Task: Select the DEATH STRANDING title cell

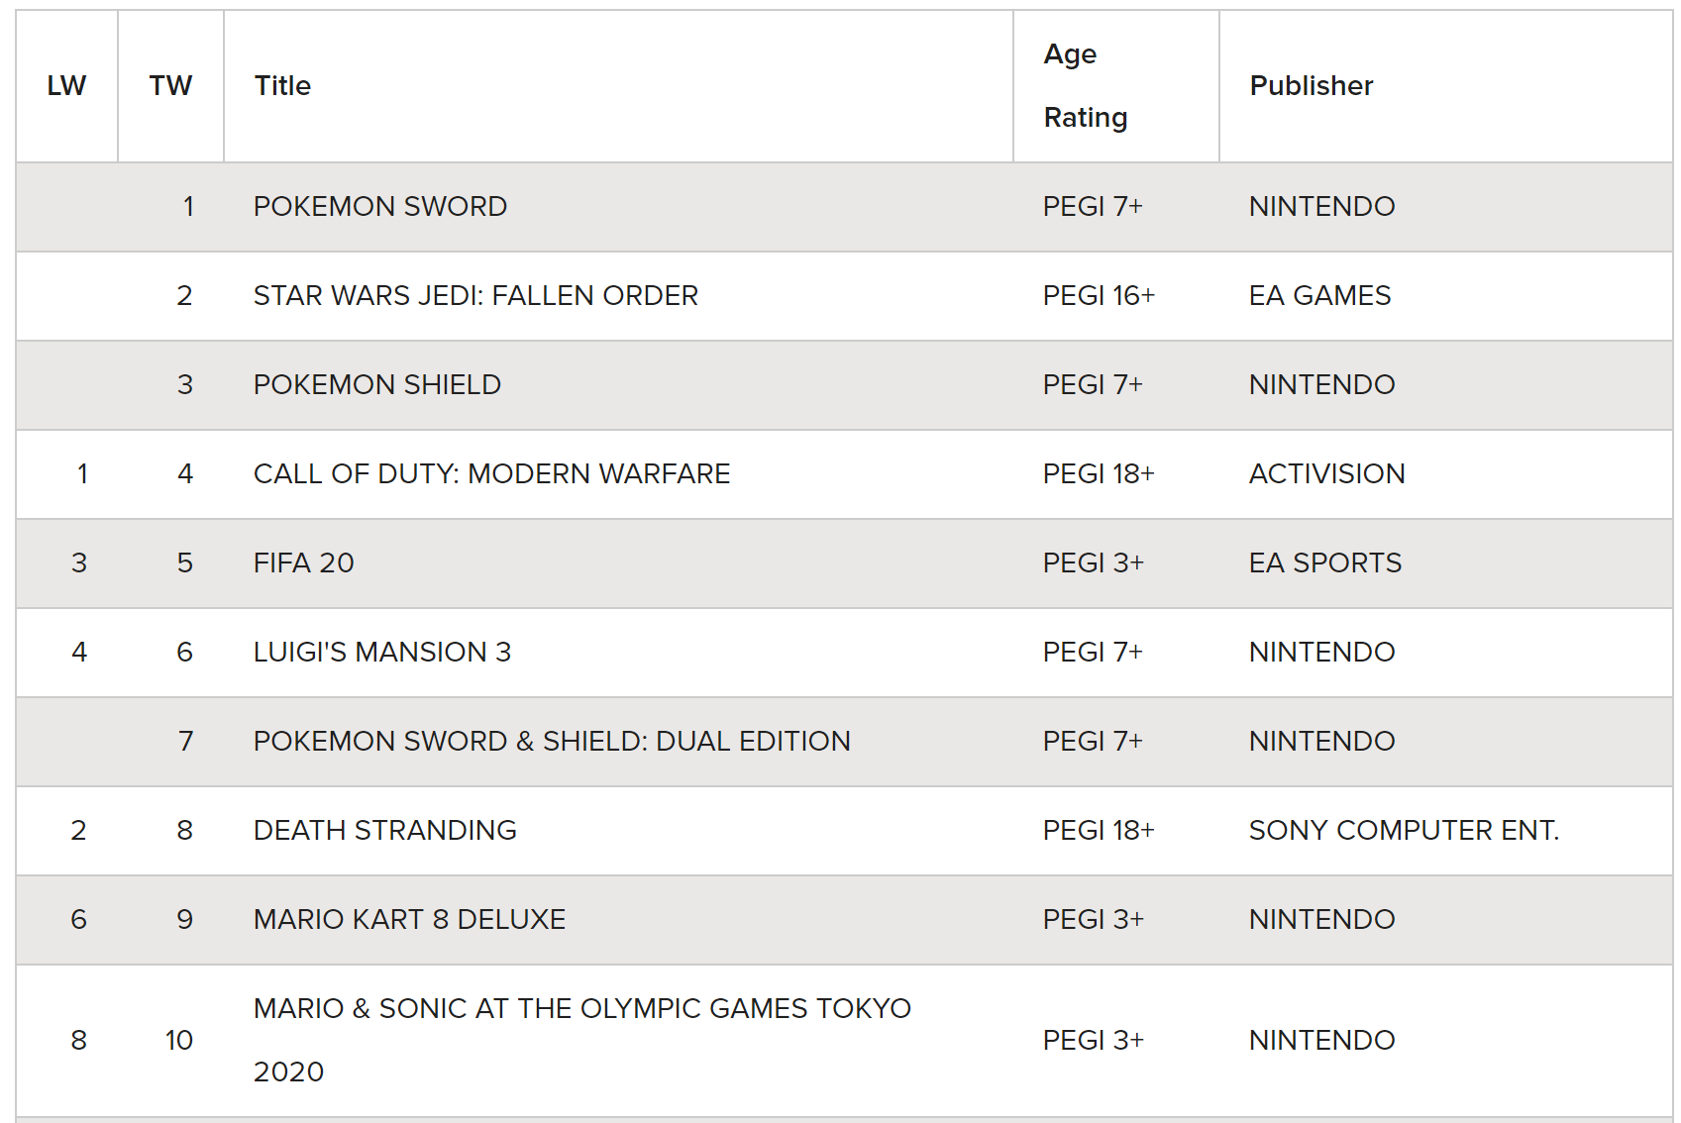Action: pos(385,830)
